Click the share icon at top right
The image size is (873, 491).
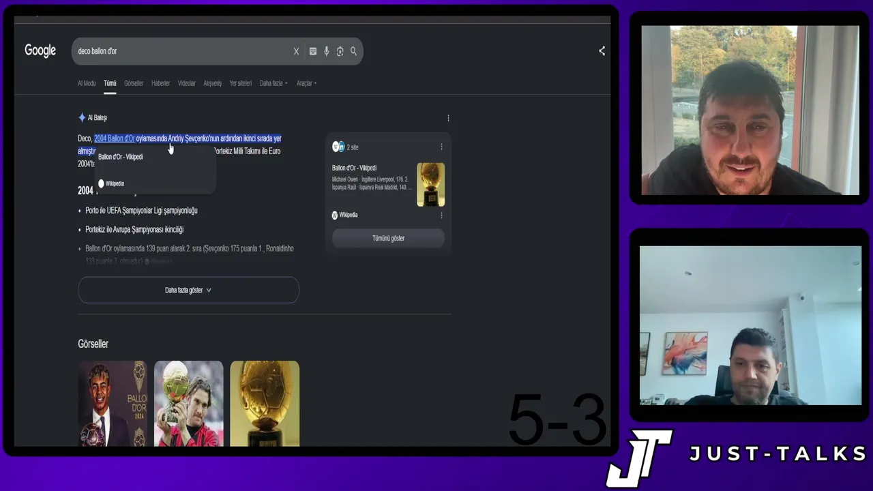(x=602, y=51)
